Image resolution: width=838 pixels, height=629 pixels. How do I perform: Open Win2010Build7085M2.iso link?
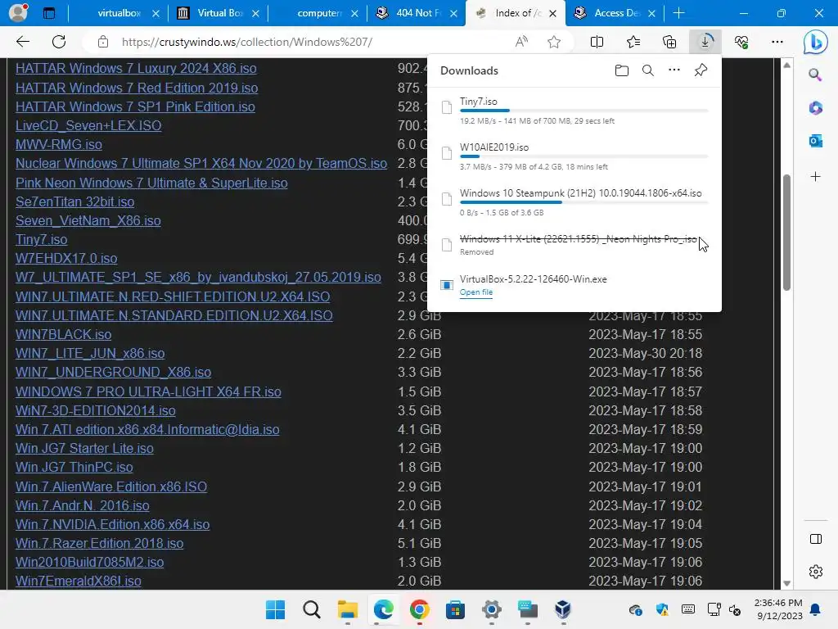90,562
